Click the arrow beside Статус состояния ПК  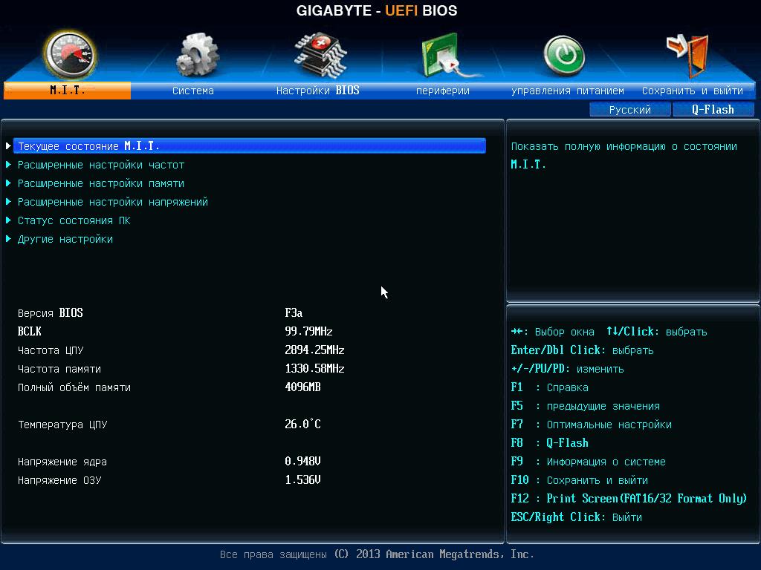tap(8, 220)
